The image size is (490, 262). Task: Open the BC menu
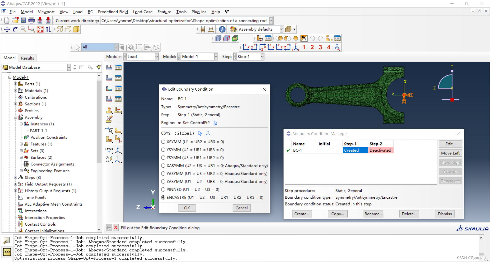[90, 12]
